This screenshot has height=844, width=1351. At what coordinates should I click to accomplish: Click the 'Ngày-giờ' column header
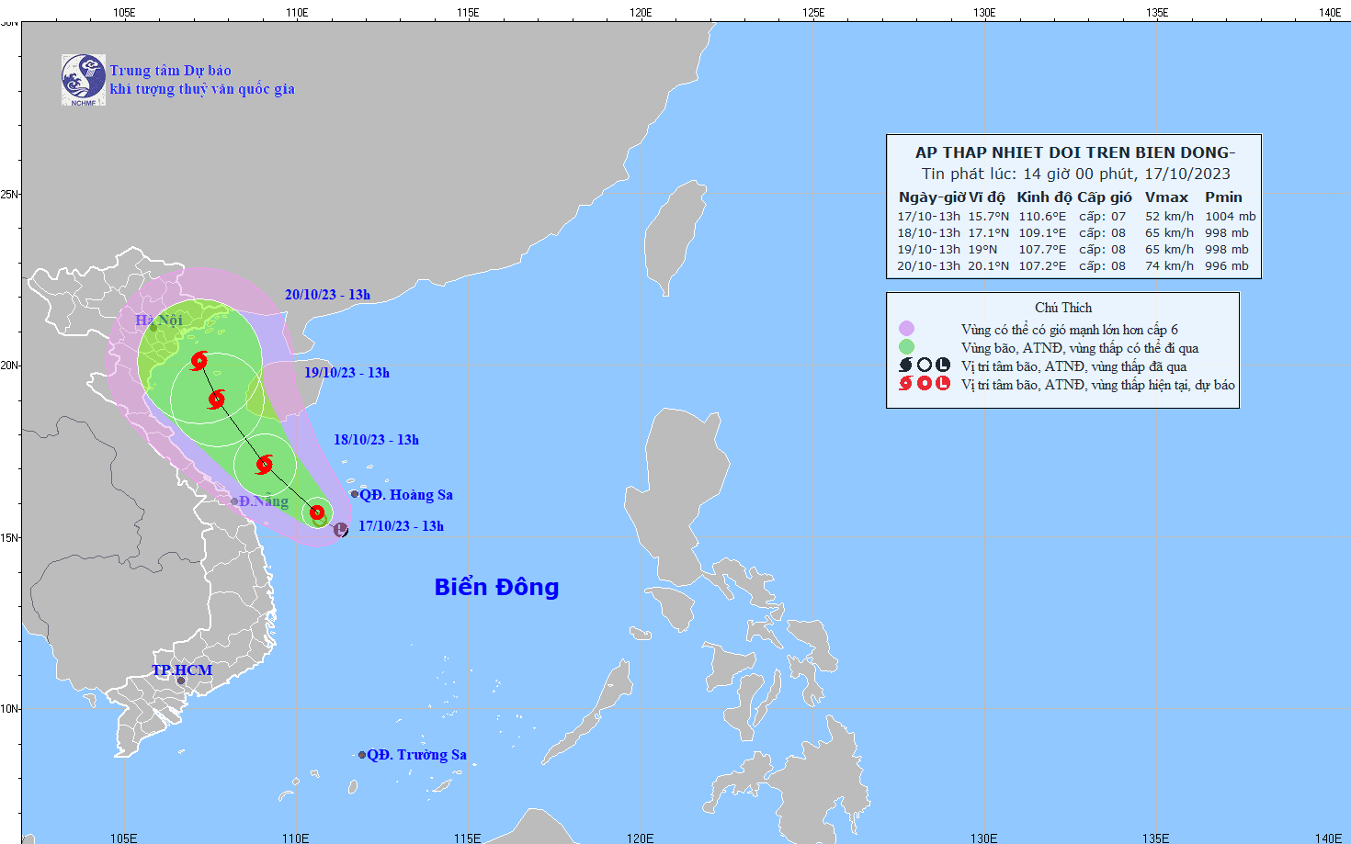coord(932,197)
